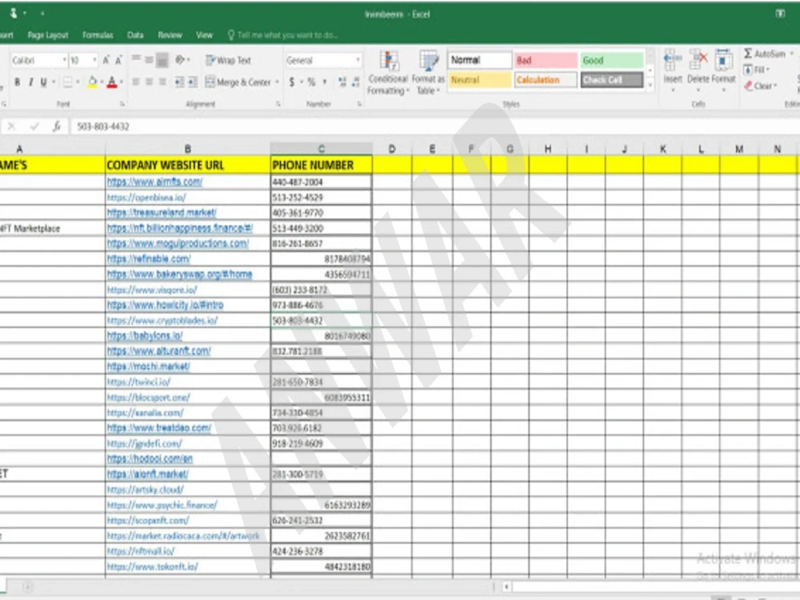Click the Decrease Indent icon
This screenshot has height=600, width=800.
tap(179, 82)
